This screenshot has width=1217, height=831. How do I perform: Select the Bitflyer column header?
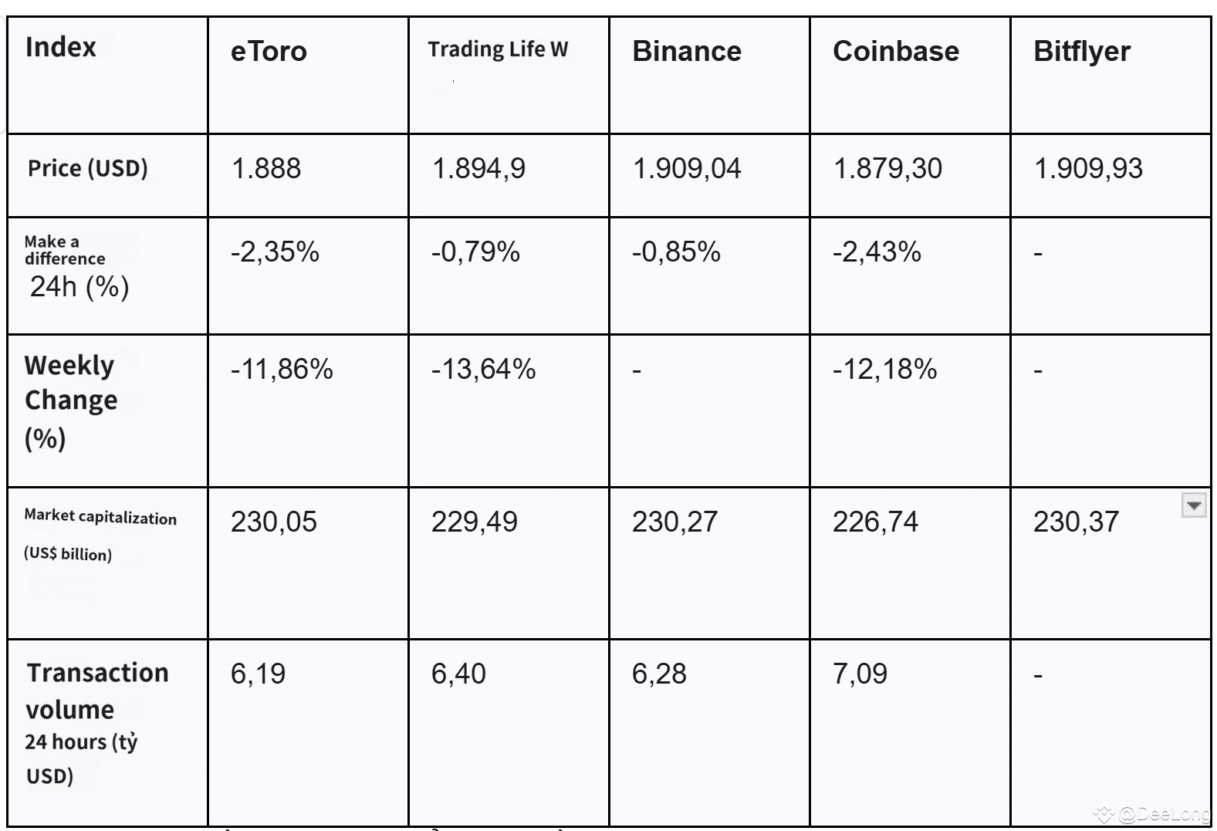[x=1081, y=52]
